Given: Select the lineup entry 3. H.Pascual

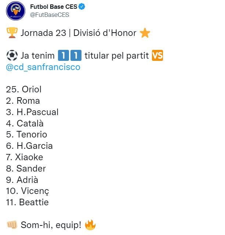Looking at the screenshot, I should pyautogui.click(x=32, y=112).
